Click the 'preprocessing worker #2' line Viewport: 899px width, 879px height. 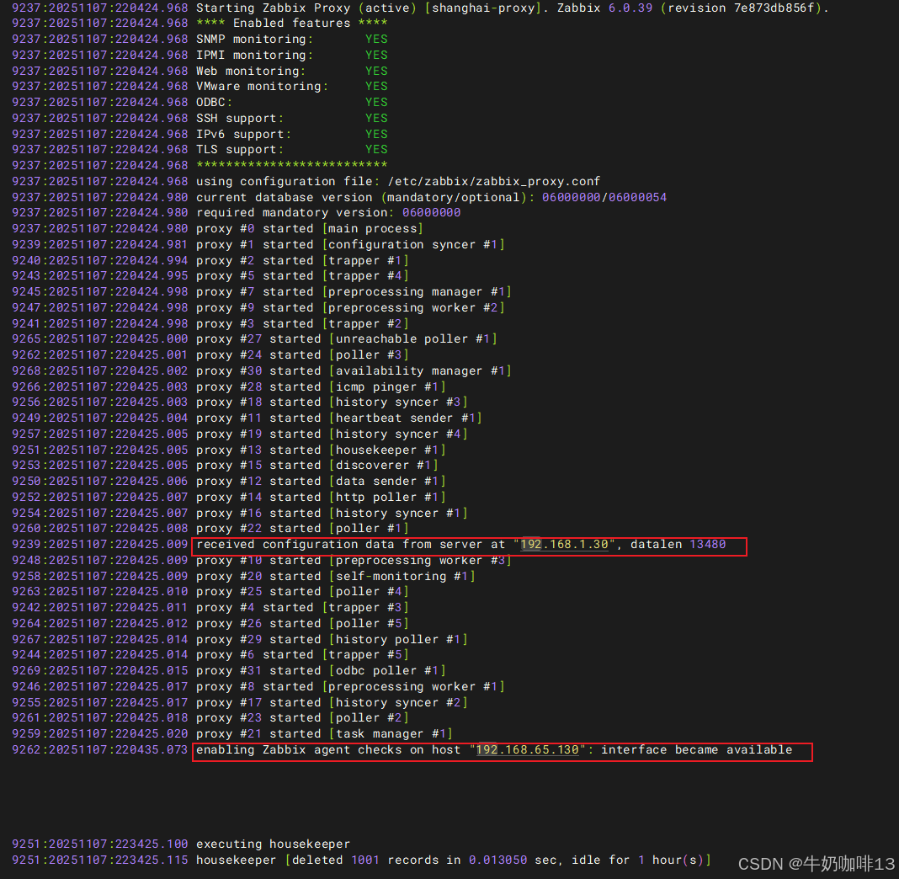point(258,308)
